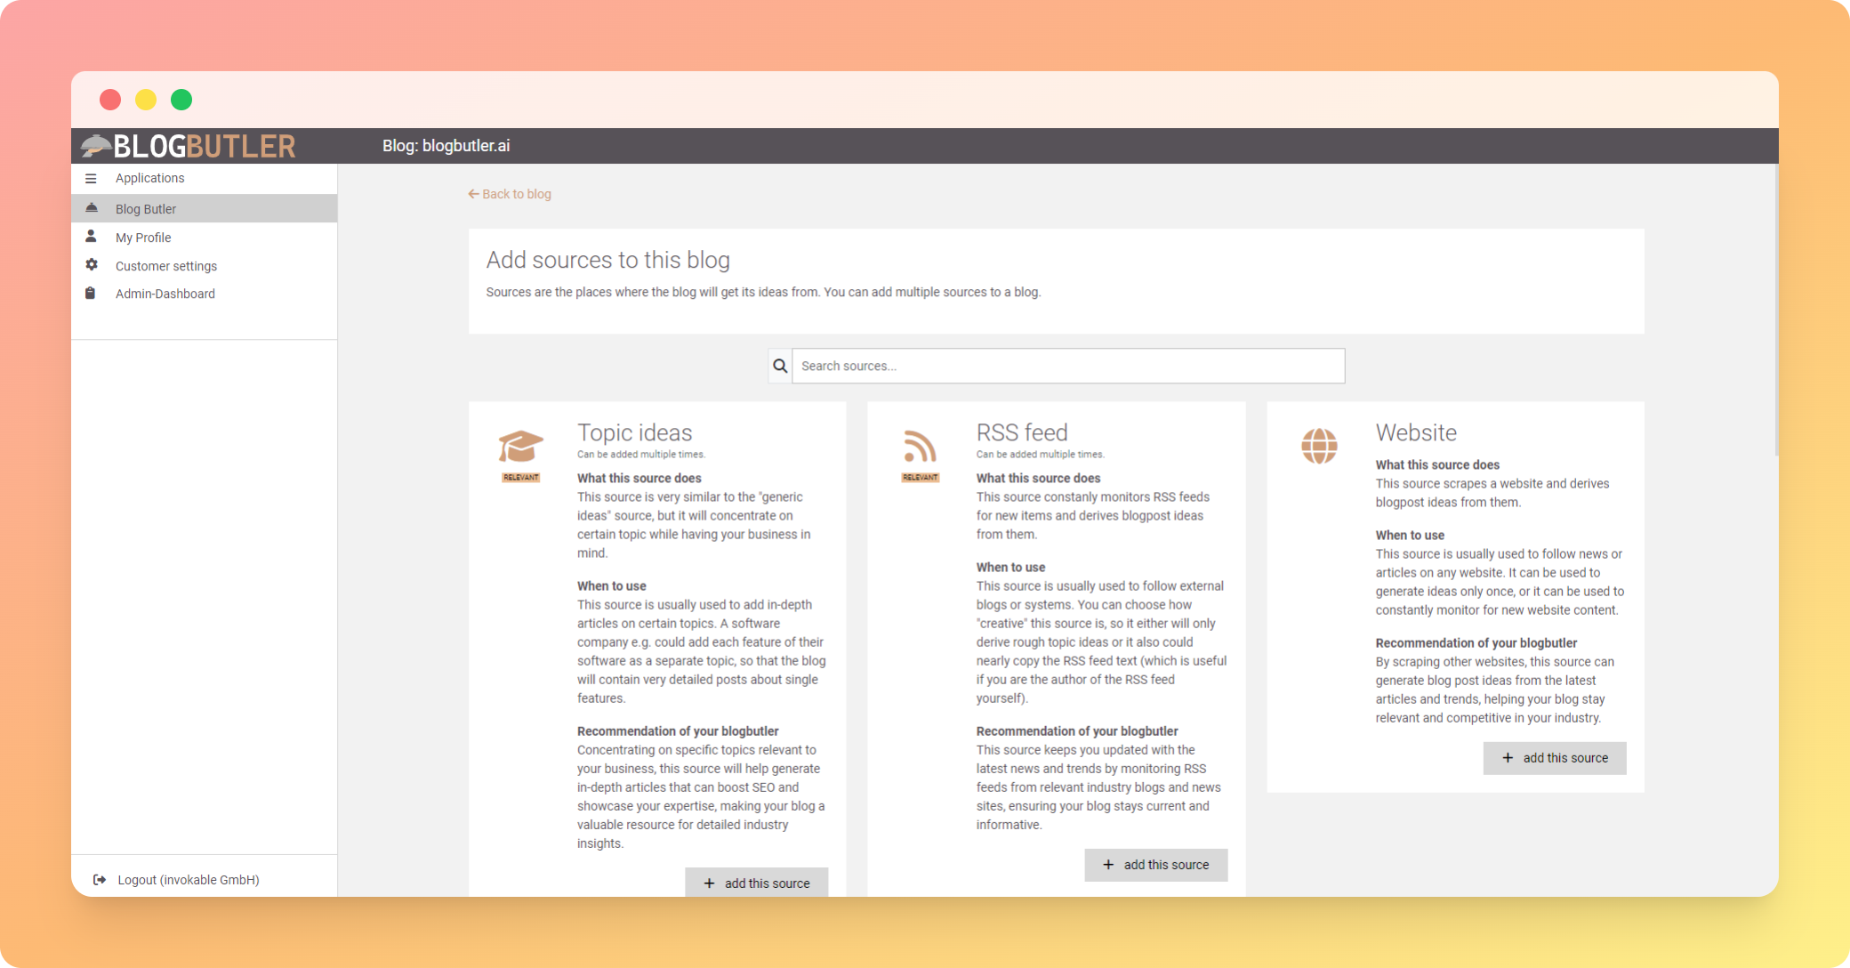Click the logout arrow icon
This screenshot has width=1850, height=968.
click(100, 880)
